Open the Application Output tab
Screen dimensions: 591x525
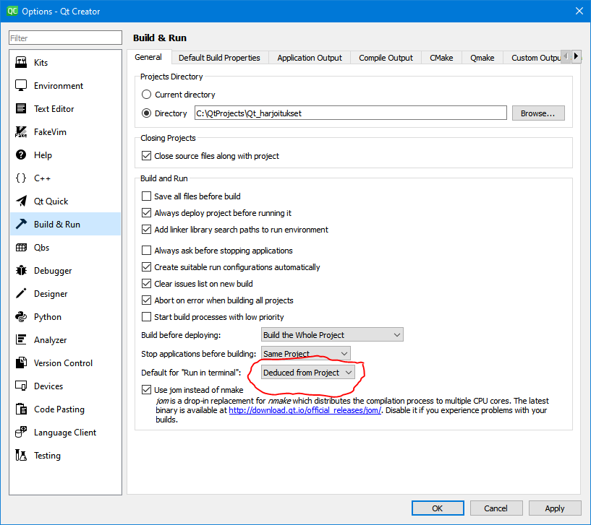pyautogui.click(x=310, y=58)
